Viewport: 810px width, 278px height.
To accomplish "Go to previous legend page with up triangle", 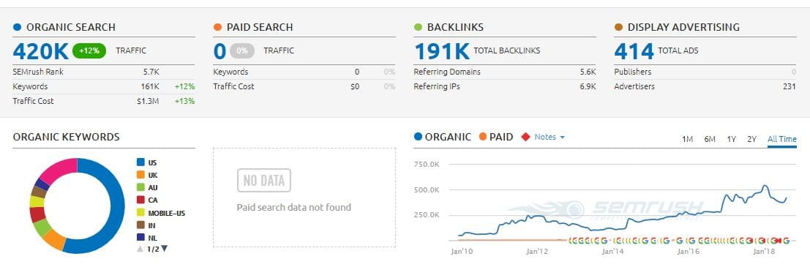I will 140,249.
